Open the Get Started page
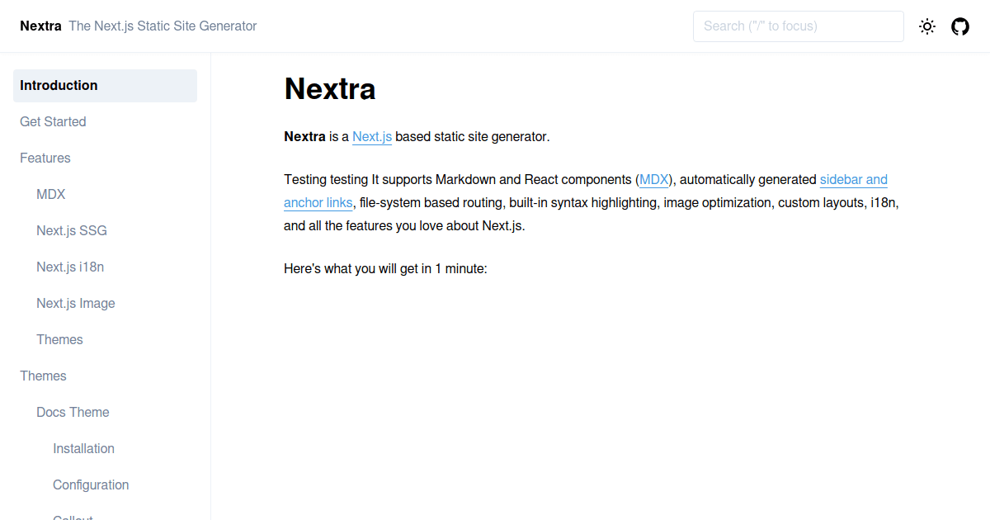Screen dimensions: 990x520 click(53, 121)
